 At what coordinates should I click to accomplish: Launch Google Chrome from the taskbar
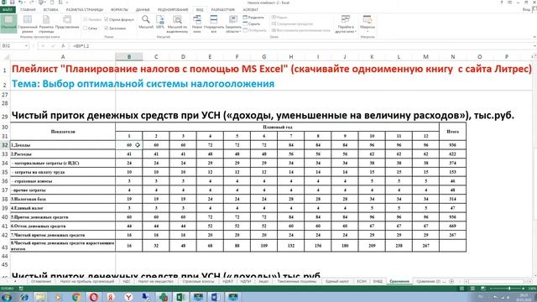click(76, 297)
